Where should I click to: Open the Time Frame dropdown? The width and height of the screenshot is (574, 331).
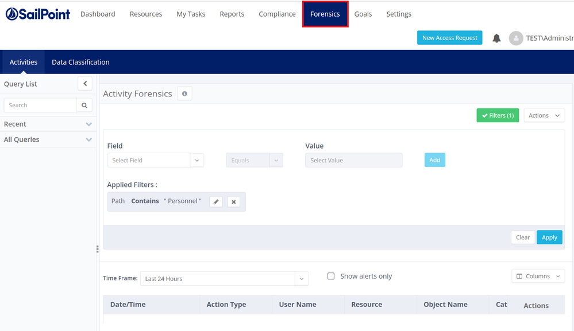tap(224, 279)
